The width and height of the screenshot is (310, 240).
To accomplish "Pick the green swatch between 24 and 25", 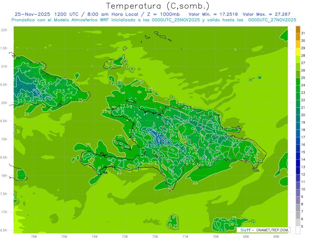I will pos(298,82).
